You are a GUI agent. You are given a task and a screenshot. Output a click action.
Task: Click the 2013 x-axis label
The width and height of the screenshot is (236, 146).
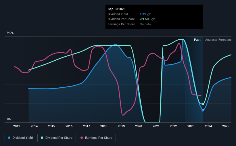[17, 126]
